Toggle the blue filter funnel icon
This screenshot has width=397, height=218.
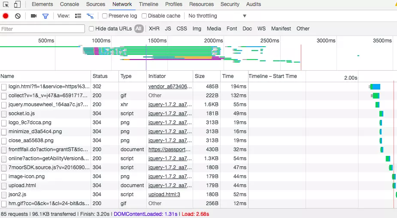(x=45, y=16)
